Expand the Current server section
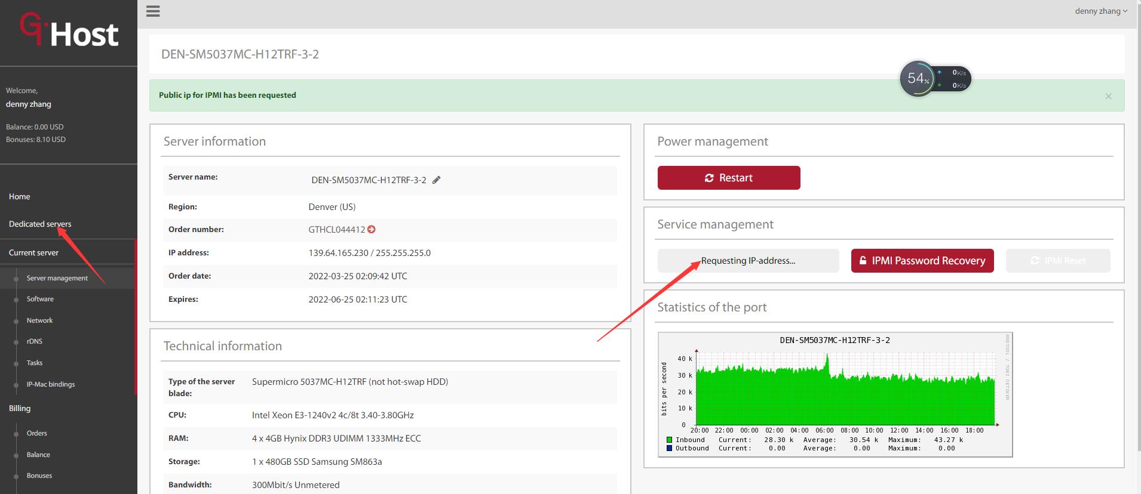Image resolution: width=1141 pixels, height=494 pixels. coord(33,252)
